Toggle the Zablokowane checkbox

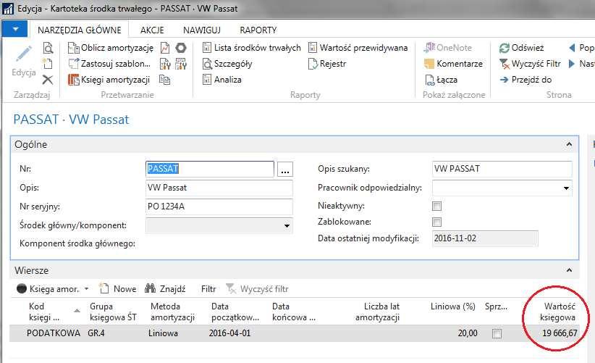[x=436, y=222]
